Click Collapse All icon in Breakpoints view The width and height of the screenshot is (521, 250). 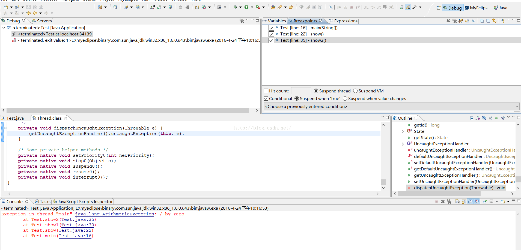click(x=488, y=21)
